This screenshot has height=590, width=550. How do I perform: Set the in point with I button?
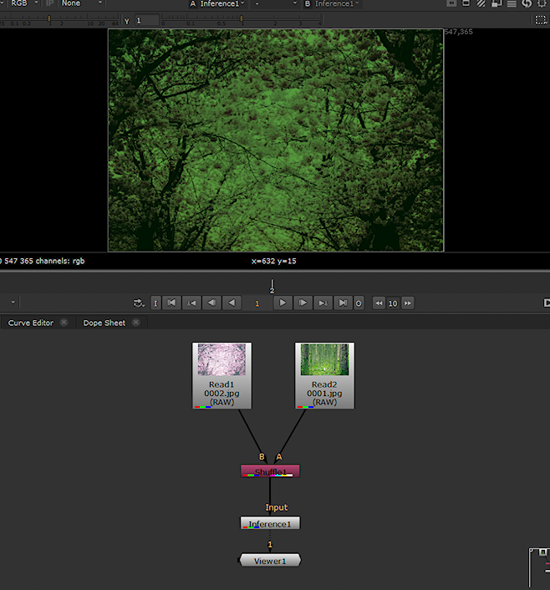pos(155,303)
